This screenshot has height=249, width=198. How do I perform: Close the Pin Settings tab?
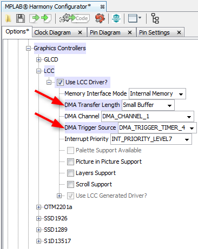click(179, 32)
